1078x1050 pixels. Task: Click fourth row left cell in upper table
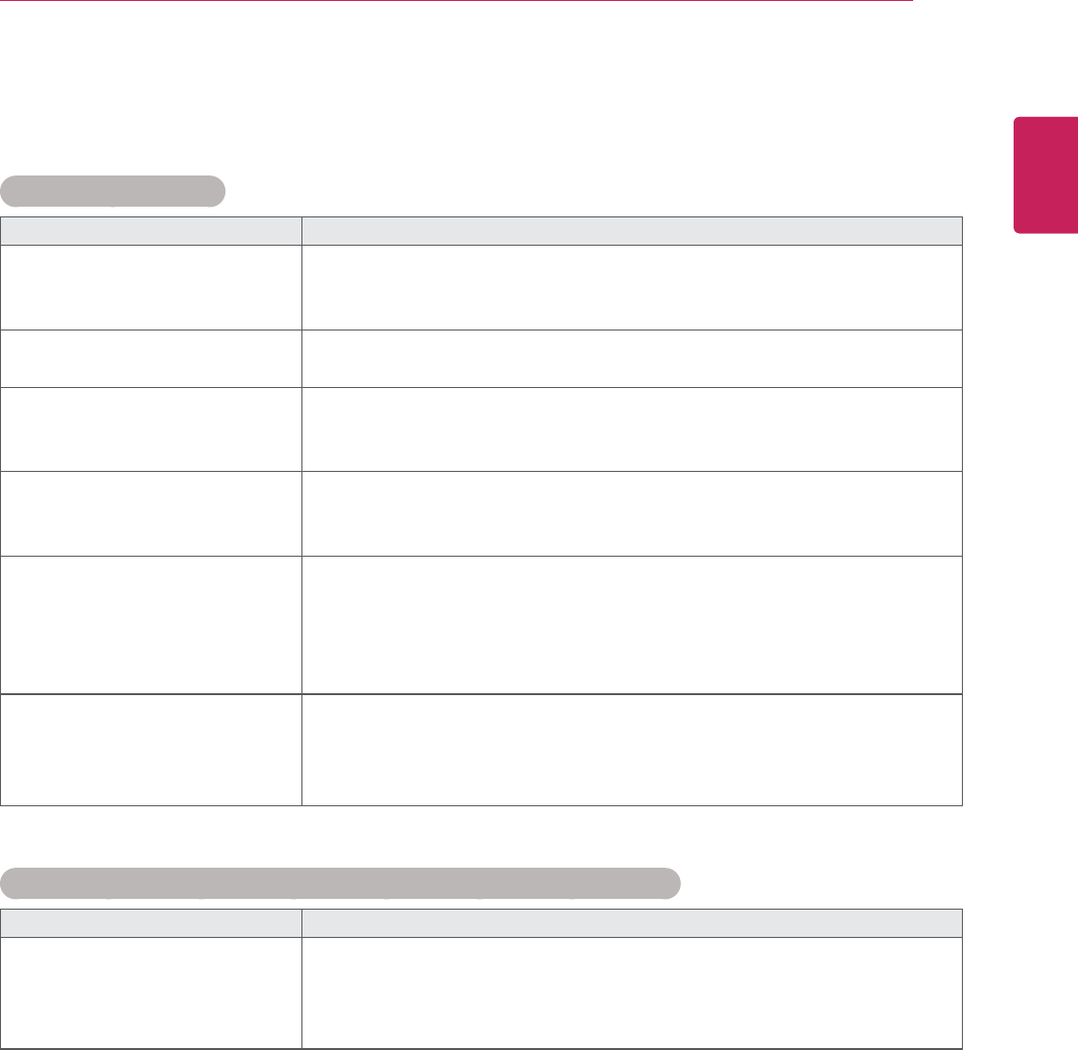tap(151, 514)
